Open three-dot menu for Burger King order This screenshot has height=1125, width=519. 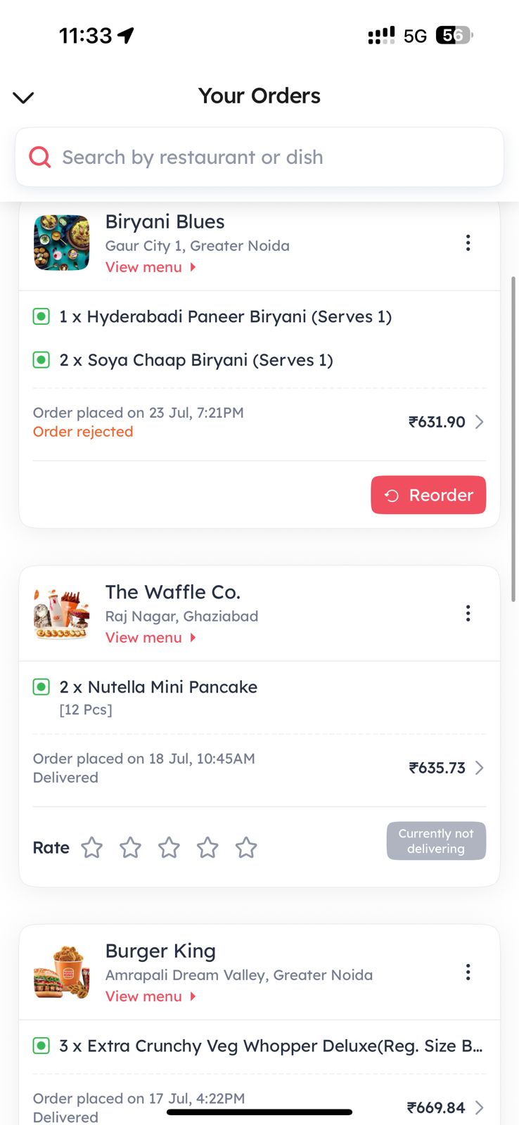(x=468, y=972)
